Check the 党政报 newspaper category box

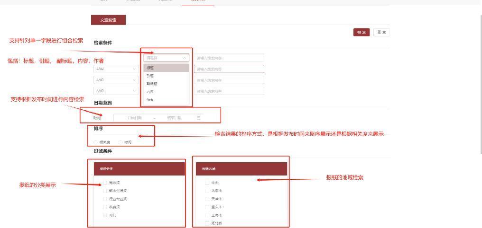click(x=105, y=183)
